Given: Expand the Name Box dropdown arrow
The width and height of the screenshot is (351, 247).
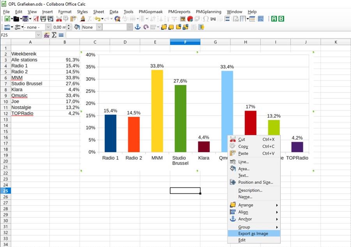Looking at the screenshot, I should tap(38, 35).
